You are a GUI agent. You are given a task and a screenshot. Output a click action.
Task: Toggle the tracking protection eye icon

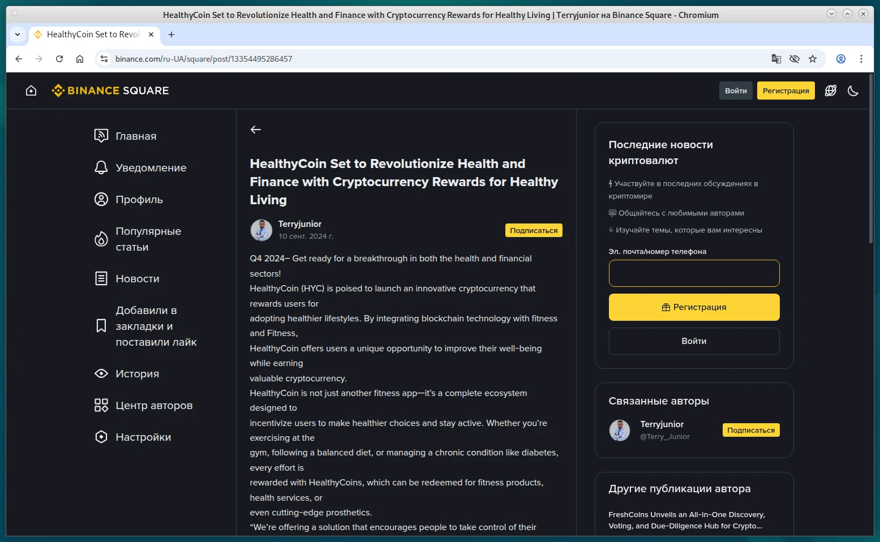pos(795,59)
